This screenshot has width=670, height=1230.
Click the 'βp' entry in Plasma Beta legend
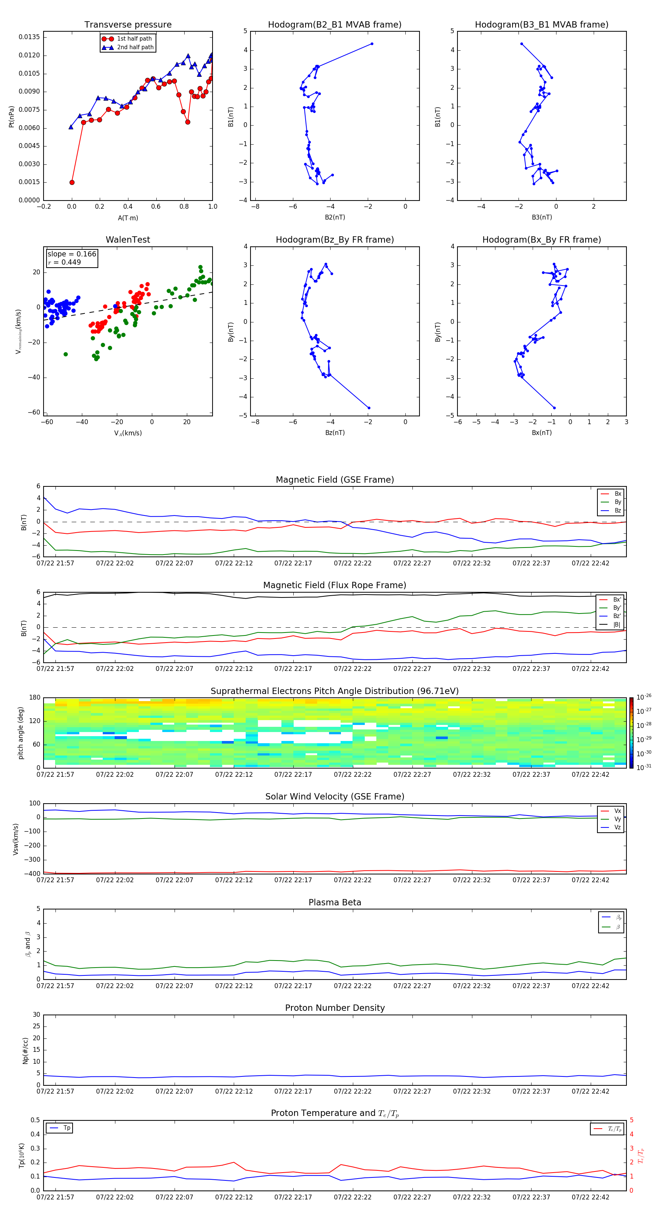coord(612,917)
